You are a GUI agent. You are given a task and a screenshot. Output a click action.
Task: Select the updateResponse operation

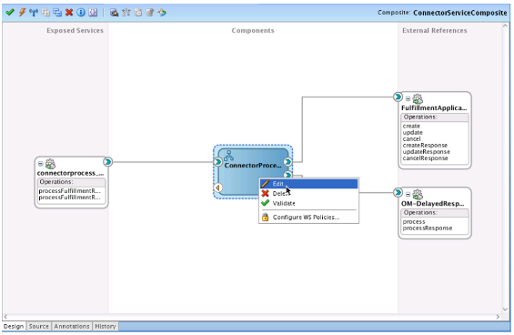[427, 152]
